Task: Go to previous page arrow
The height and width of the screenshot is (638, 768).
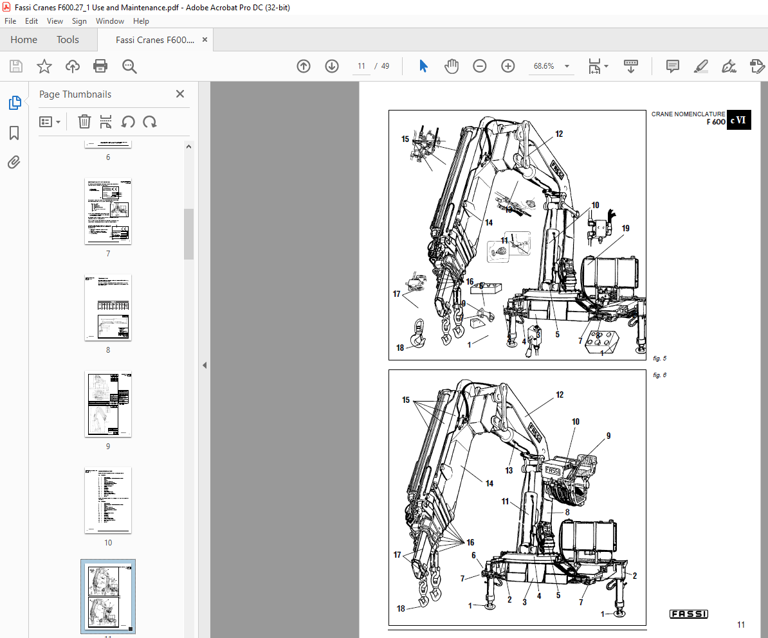Action: (x=304, y=66)
